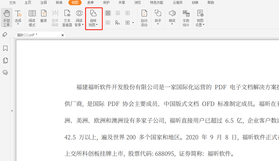The height and width of the screenshot is (161, 279).
Task: Open the Text Viewer (文本查看器)
Action: coord(67,17)
